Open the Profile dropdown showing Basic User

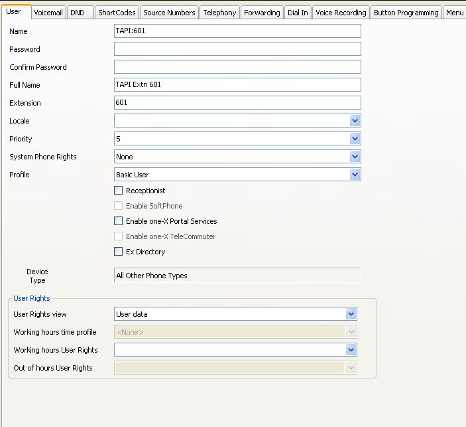[x=355, y=175]
